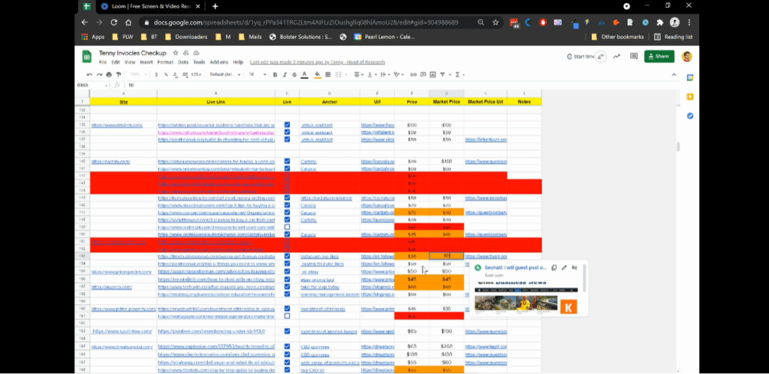The image size is (769, 374).
Task: Remove link in the fiverr preview card
Action: (574, 267)
